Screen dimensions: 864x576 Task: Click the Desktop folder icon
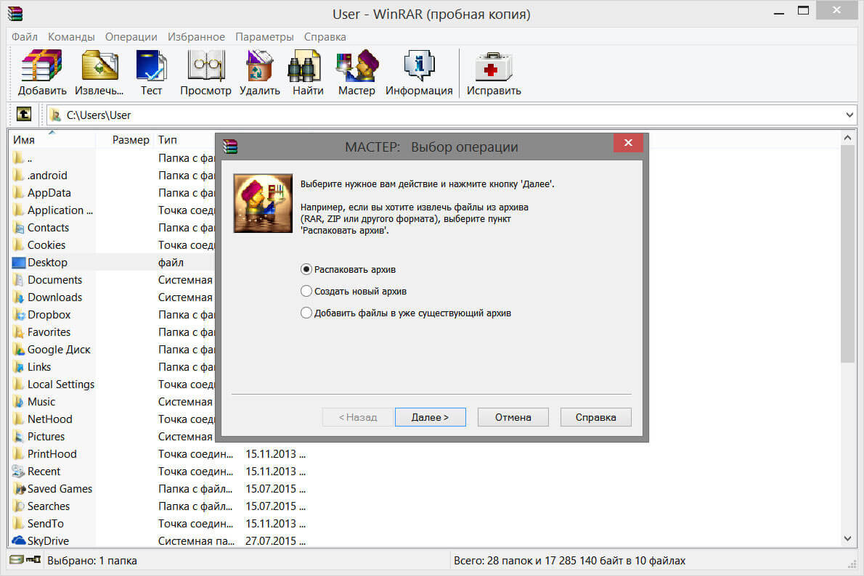[19, 263]
